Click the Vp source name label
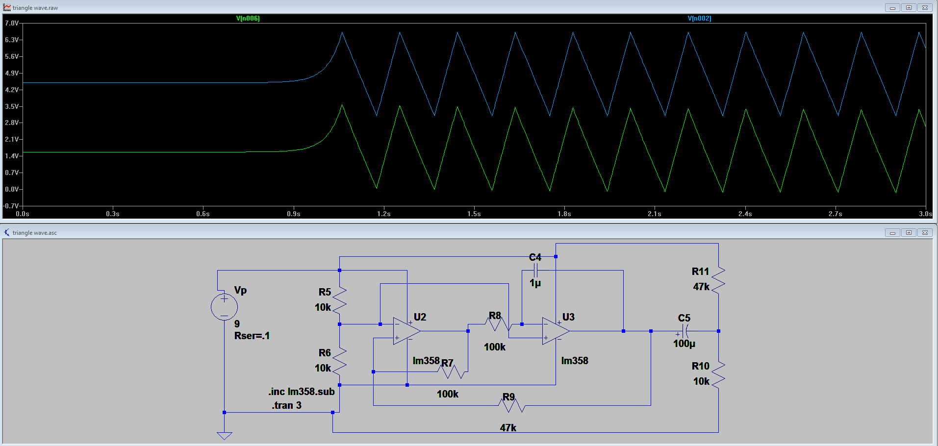Screen dimensions: 938x446 coord(240,290)
